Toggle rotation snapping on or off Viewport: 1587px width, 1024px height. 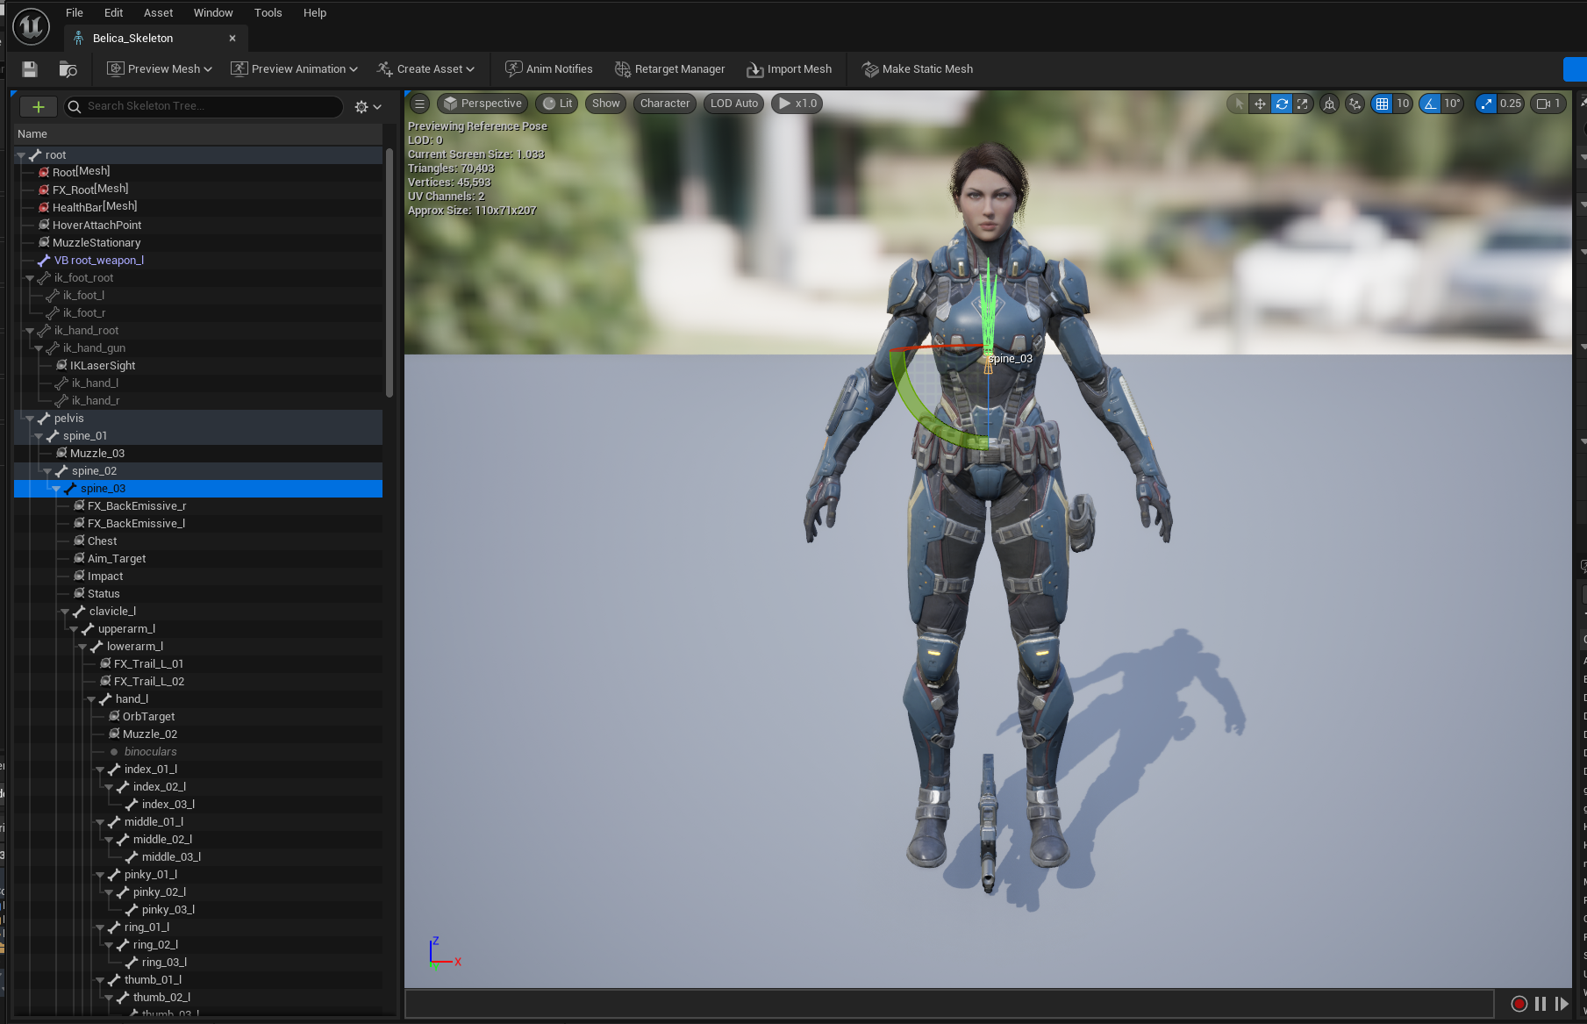pyautogui.click(x=1431, y=104)
